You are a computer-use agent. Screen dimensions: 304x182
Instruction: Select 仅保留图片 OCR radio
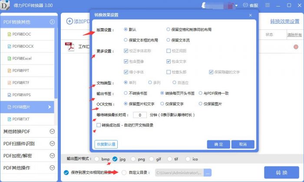tap(201, 104)
